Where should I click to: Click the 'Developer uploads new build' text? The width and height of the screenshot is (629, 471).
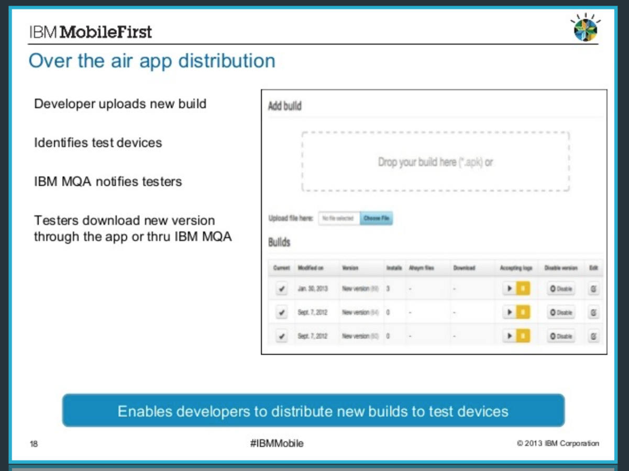pos(120,104)
